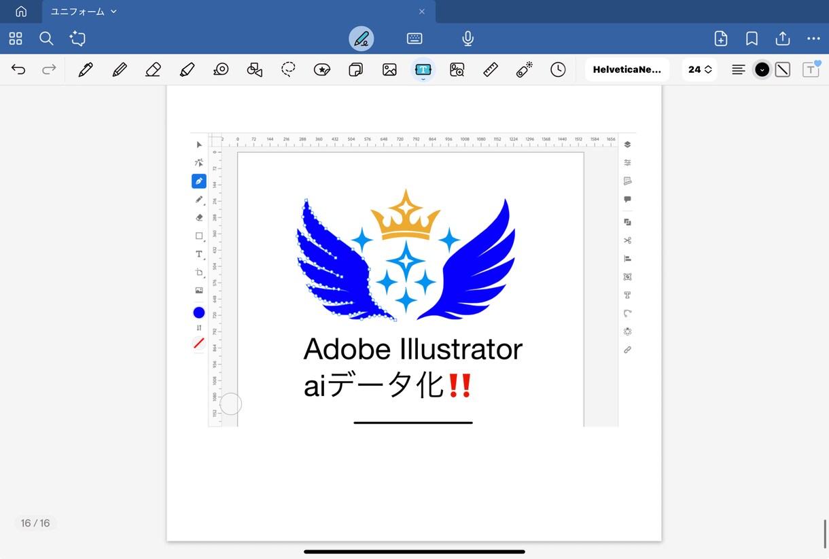Close the ユニフォーム tab
Screen dimensions: 829x559
click(422, 12)
